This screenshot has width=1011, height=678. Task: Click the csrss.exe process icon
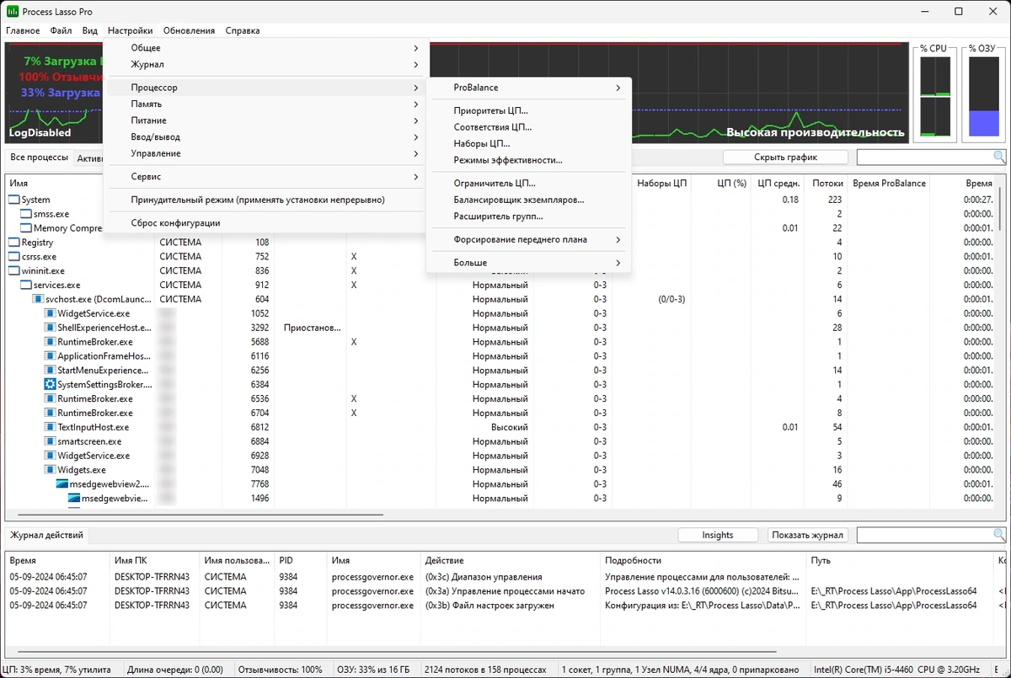coord(14,257)
